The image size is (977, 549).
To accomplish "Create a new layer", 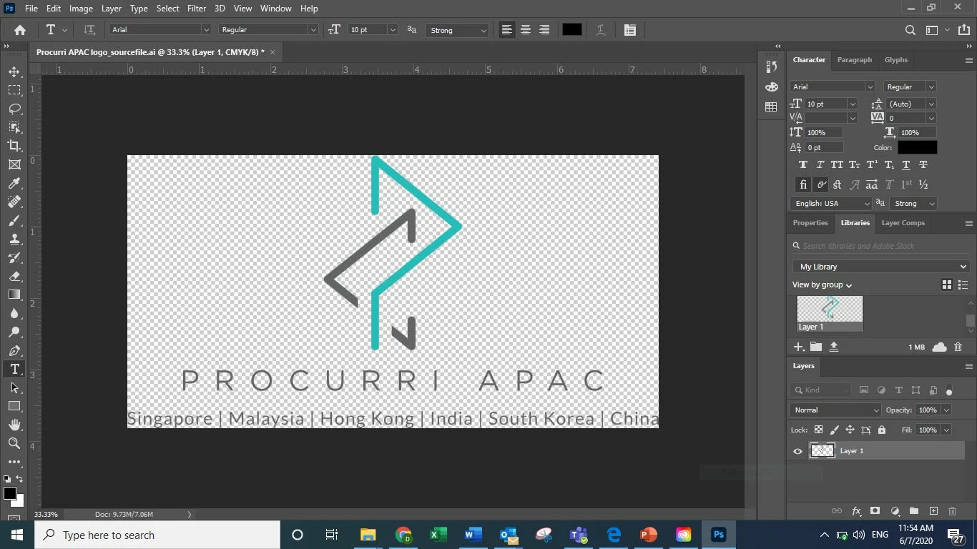I will click(933, 511).
